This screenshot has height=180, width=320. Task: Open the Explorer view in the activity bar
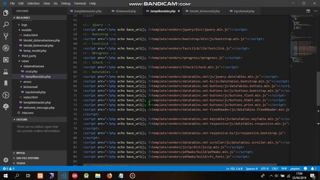click(6, 13)
